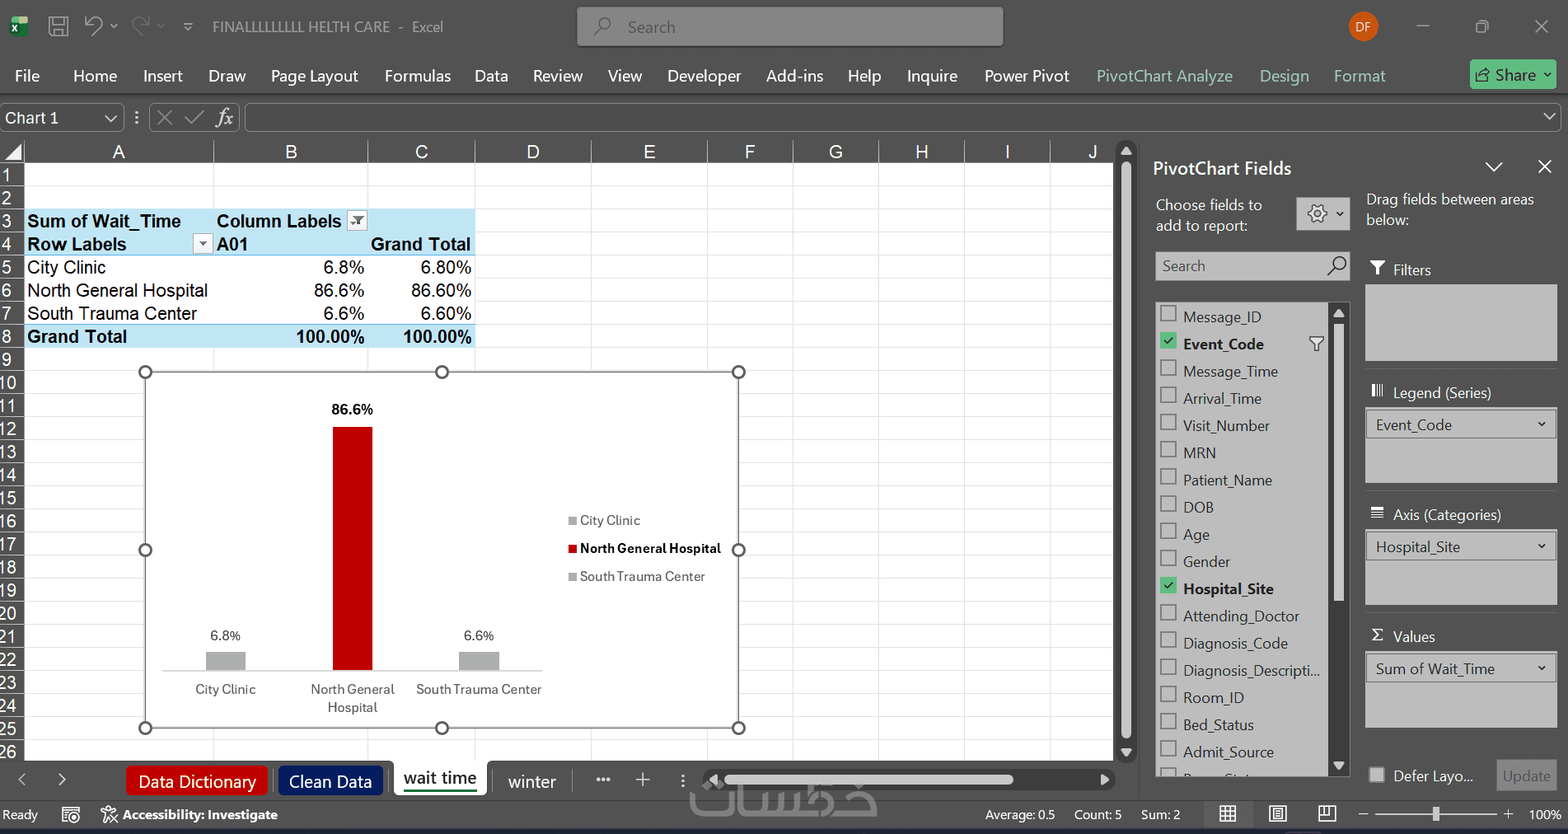Click the red North General Hospital bar

tap(352, 548)
